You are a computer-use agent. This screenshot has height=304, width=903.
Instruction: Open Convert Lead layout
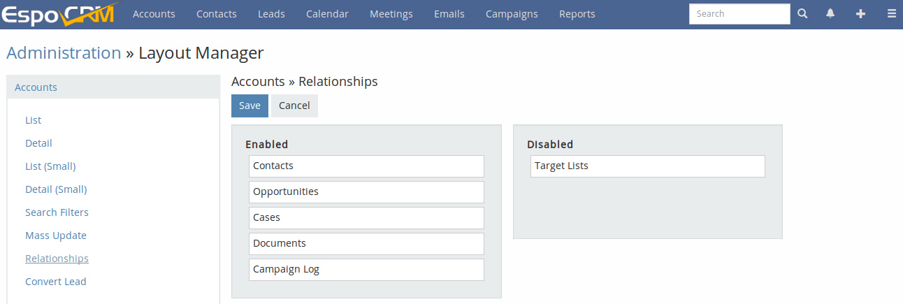pos(56,282)
